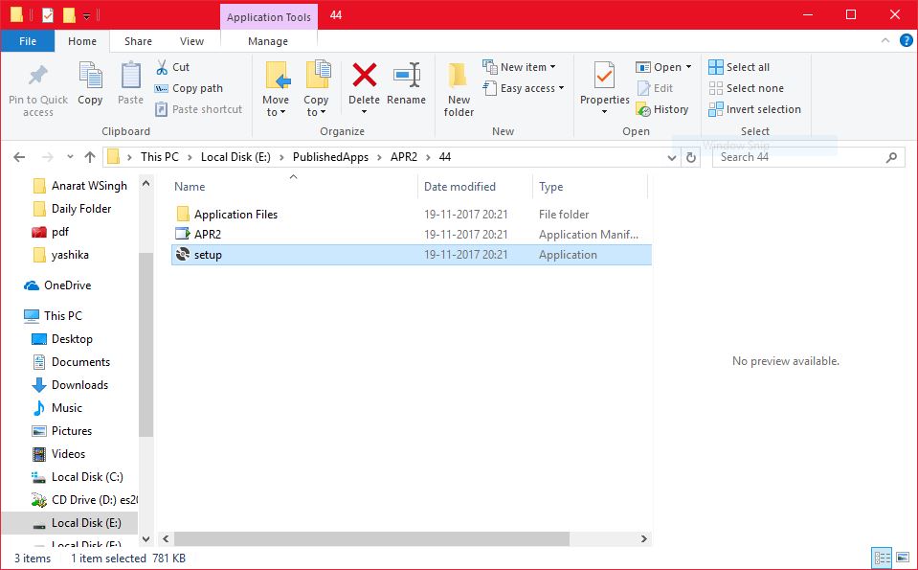This screenshot has height=570, width=918.
Task: Open the File menu
Action: click(x=28, y=41)
